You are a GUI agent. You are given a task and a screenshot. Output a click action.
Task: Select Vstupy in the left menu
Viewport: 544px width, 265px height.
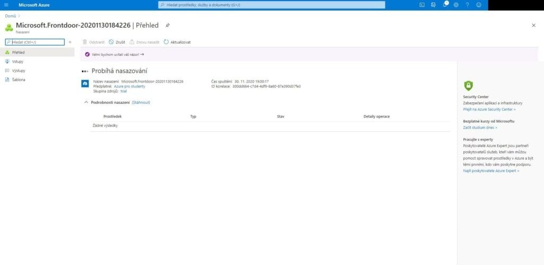click(x=18, y=62)
